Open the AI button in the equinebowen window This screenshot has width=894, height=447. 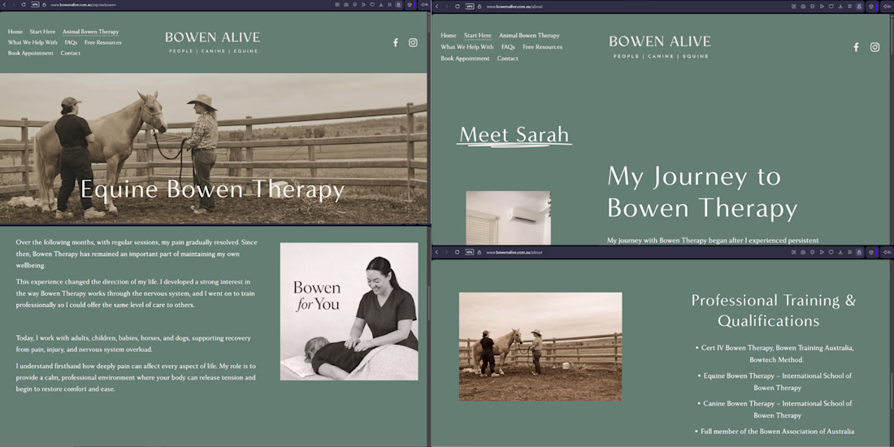click(x=425, y=5)
